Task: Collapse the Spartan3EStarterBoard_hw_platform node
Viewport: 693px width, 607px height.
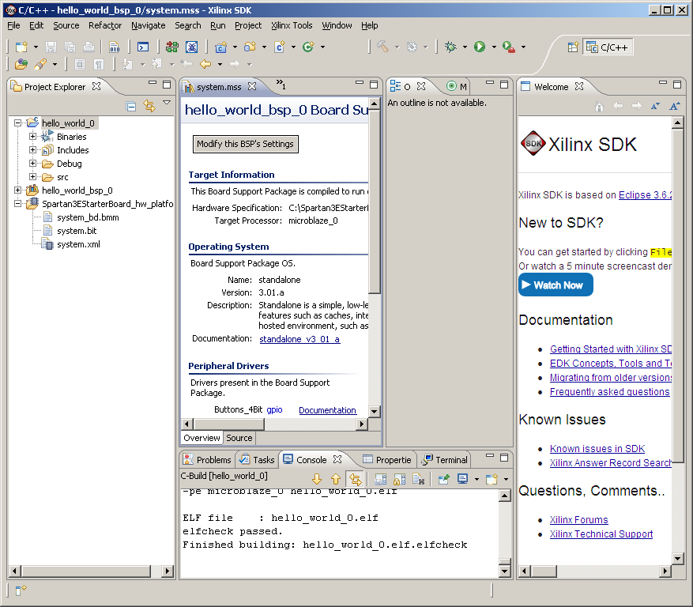Action: tap(17, 204)
